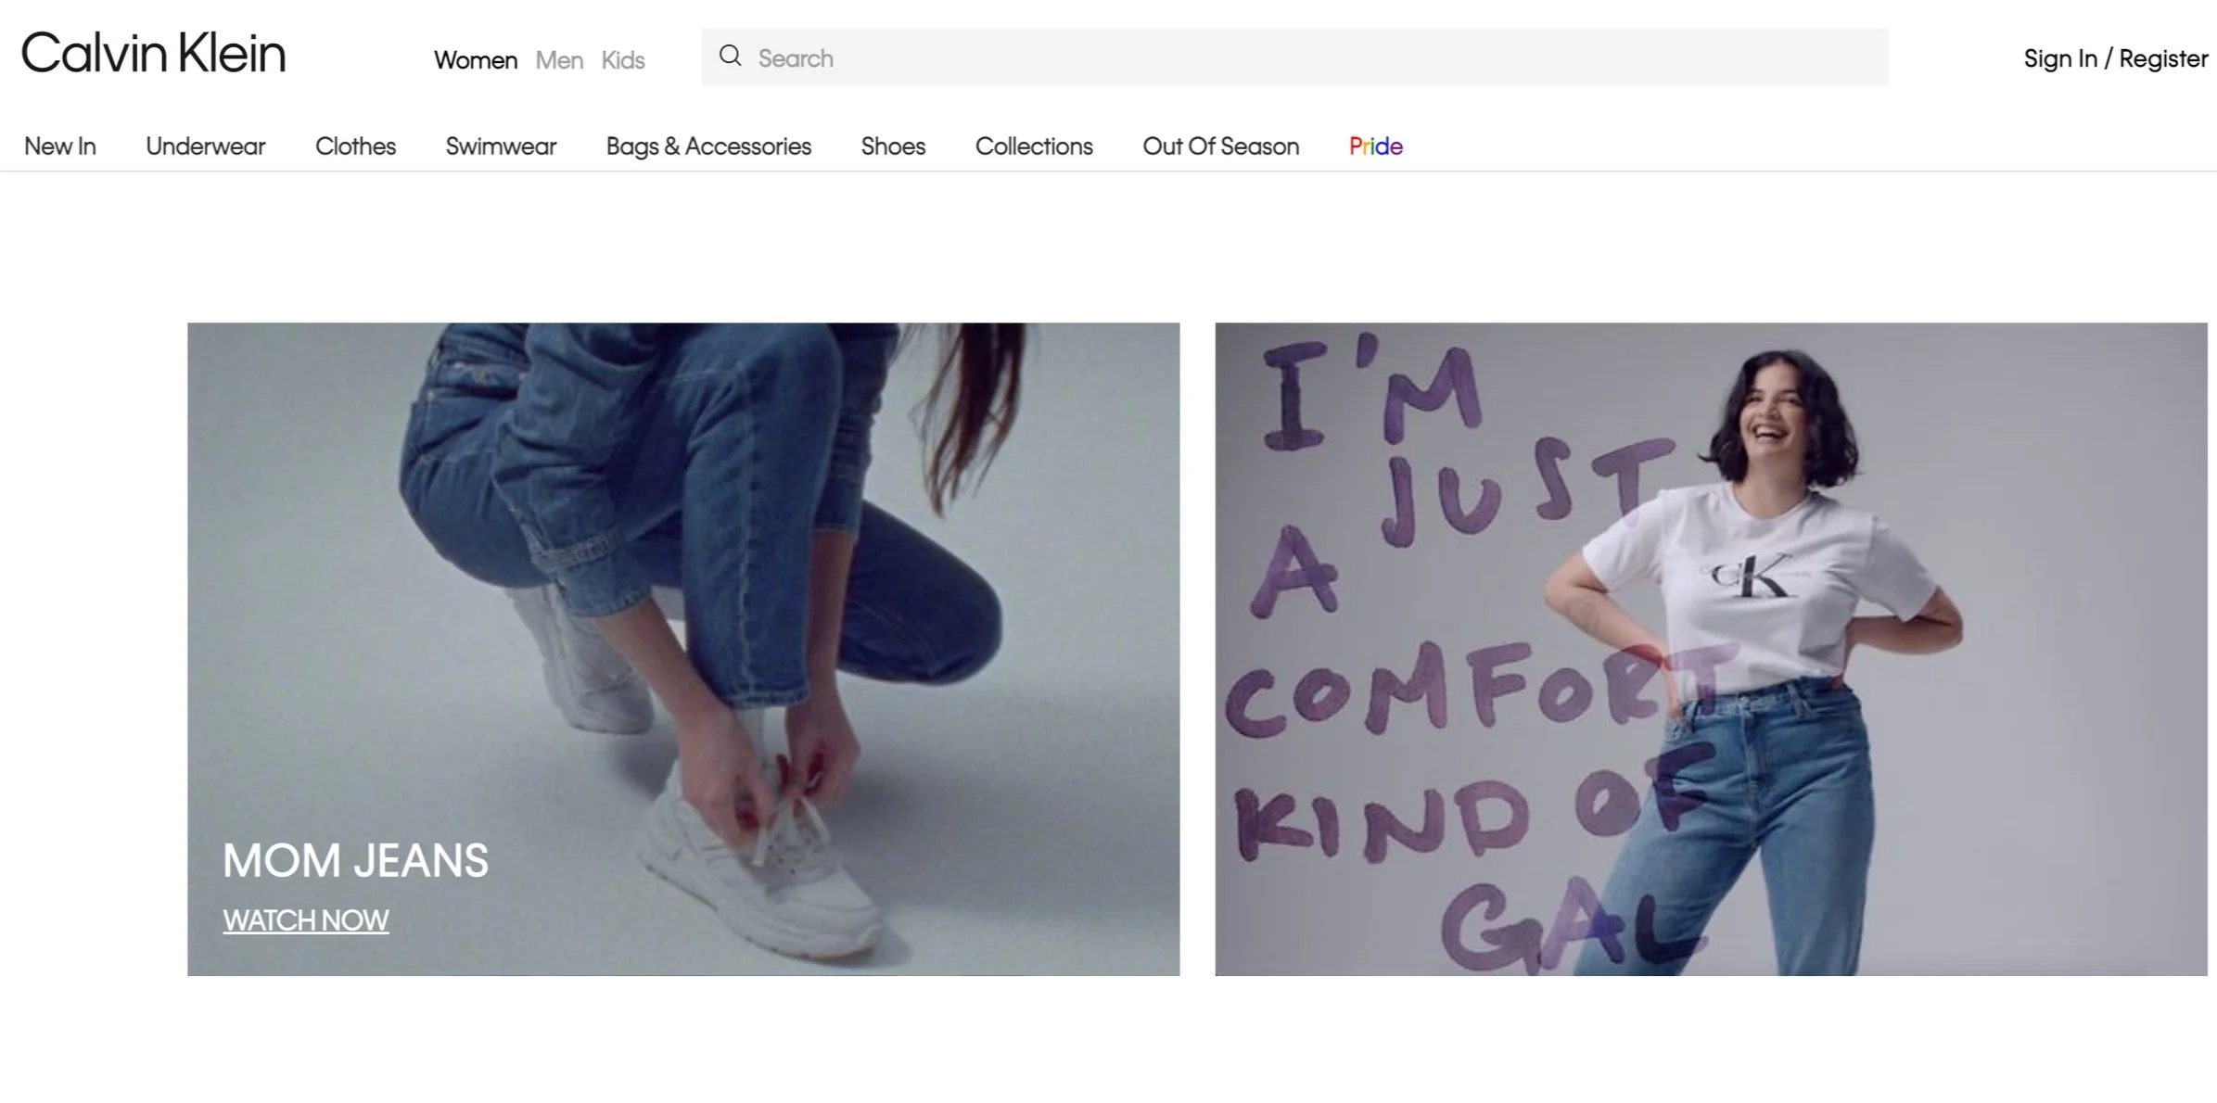
Task: Click the search magnifier icon
Action: [730, 57]
